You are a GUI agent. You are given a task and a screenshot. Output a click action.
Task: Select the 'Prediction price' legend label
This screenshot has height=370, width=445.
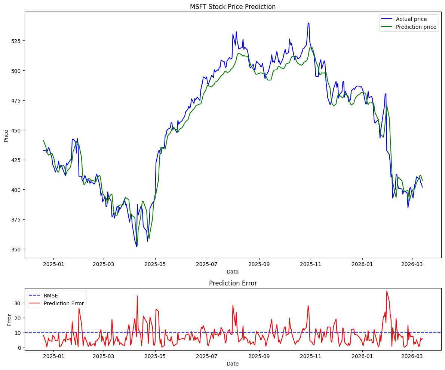[416, 27]
